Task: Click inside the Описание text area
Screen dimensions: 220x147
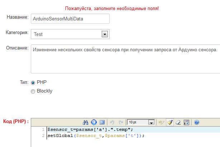Action: point(125,63)
